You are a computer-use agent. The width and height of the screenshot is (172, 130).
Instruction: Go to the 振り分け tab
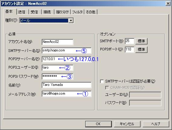[63, 12]
